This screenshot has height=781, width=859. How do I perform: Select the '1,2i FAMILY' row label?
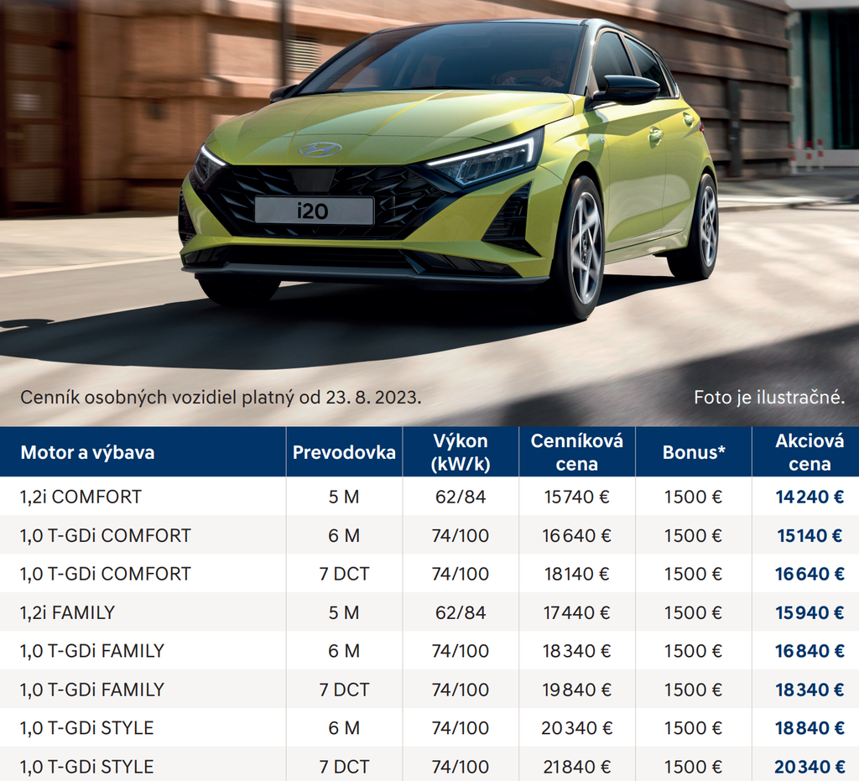coord(67,612)
